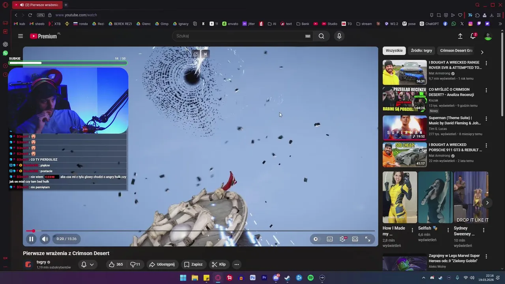Open the upload/create video icon
The image size is (505, 284).
(460, 36)
